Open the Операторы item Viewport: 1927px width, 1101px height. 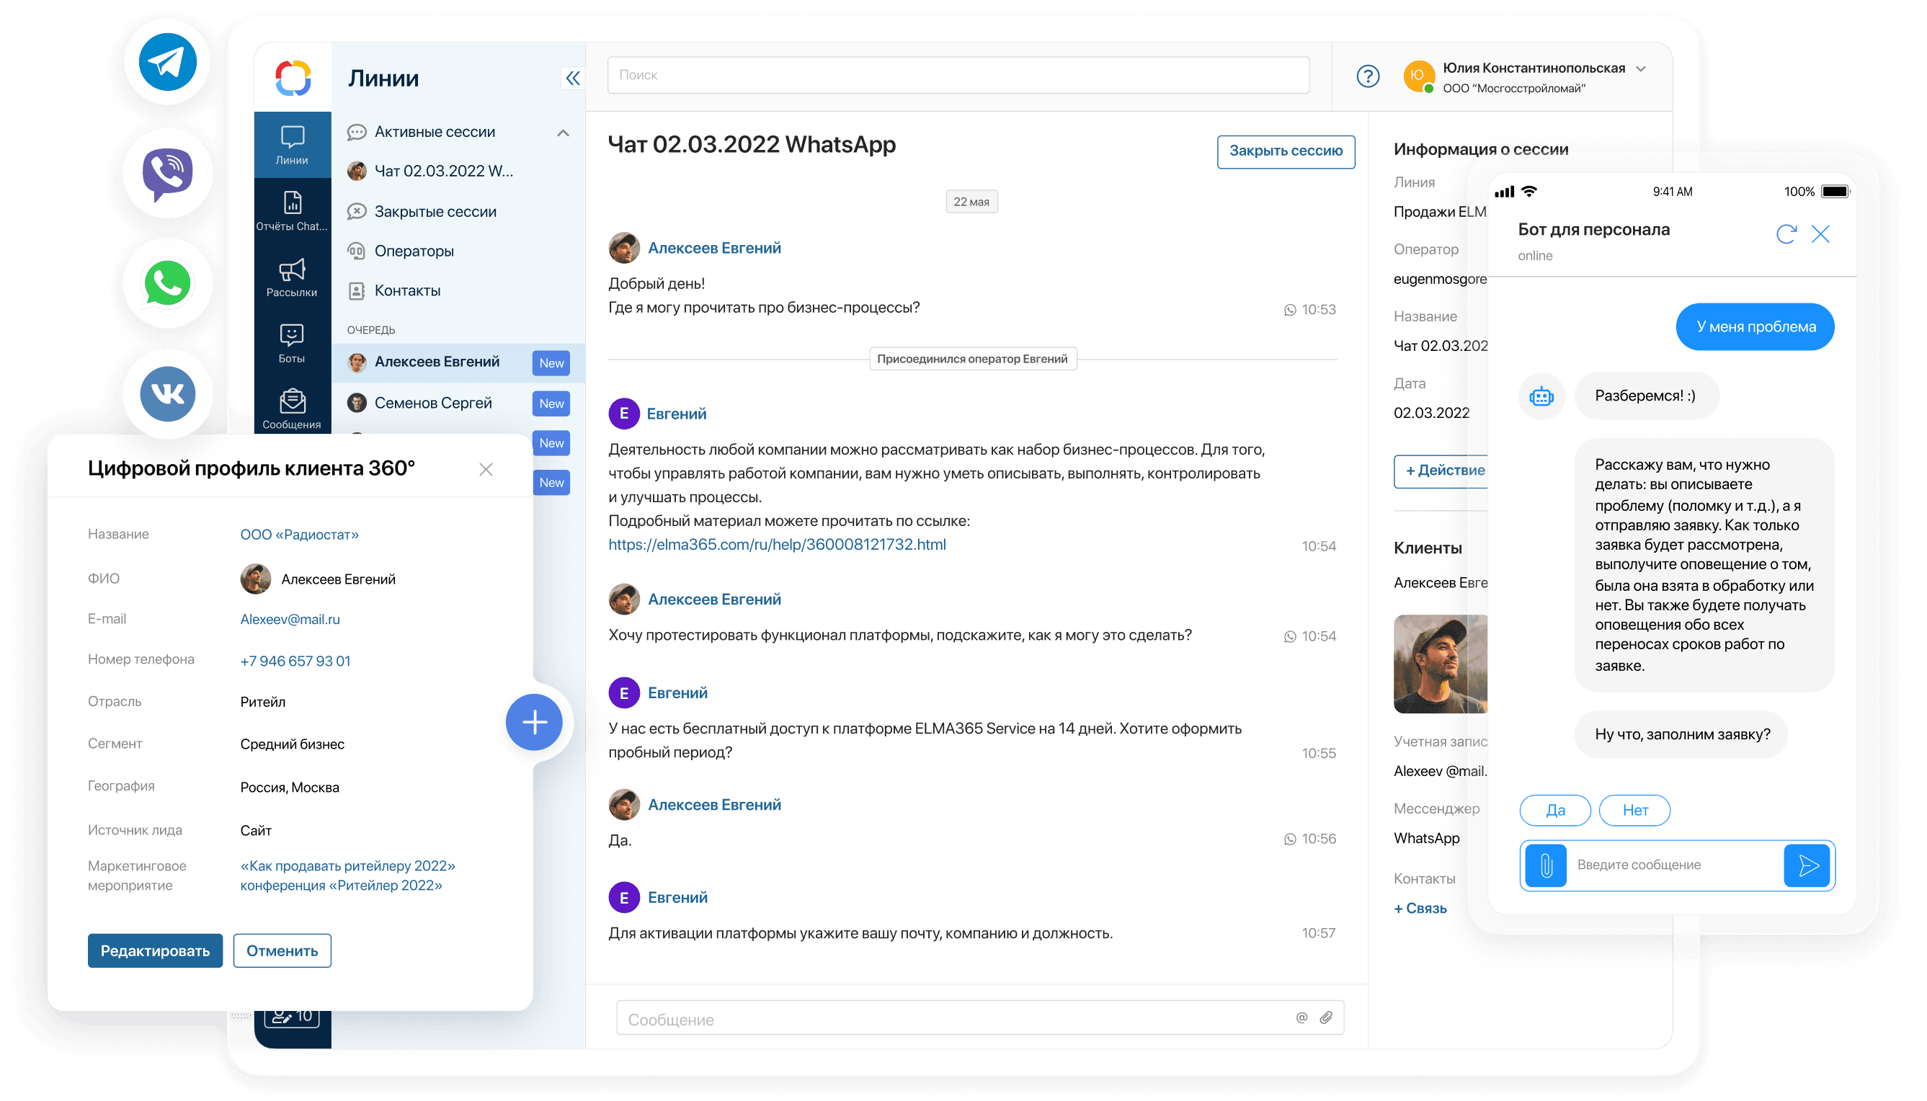[x=414, y=250]
